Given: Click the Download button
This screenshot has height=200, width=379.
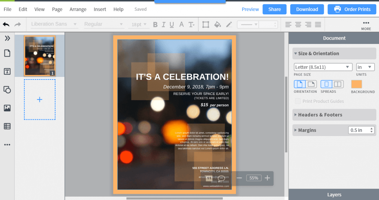Looking at the screenshot, I should click(307, 9).
